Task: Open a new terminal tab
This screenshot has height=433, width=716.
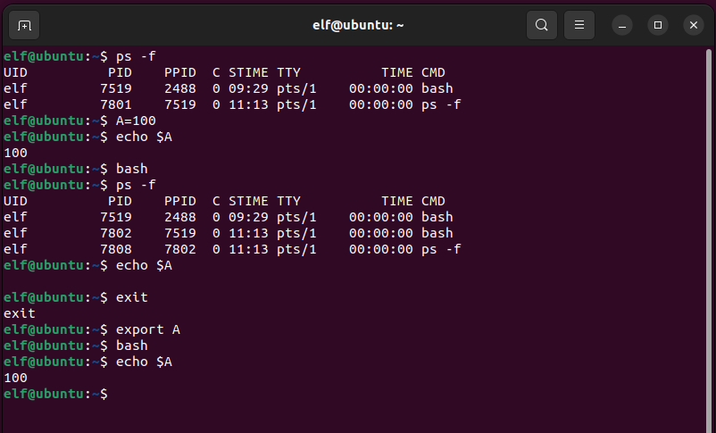Action: click(x=24, y=25)
